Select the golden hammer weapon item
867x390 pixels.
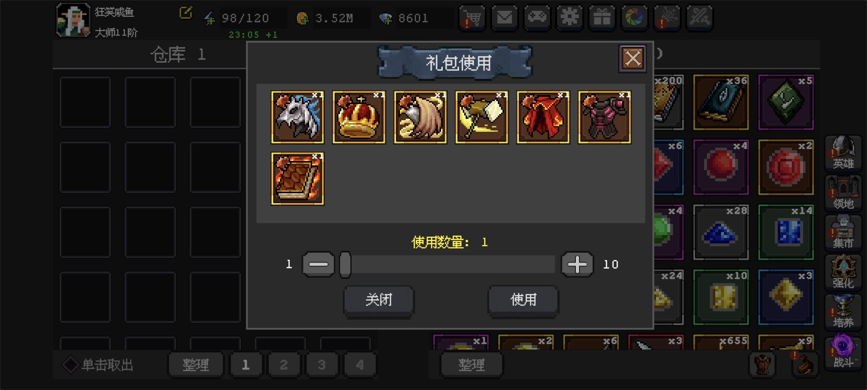[482, 117]
